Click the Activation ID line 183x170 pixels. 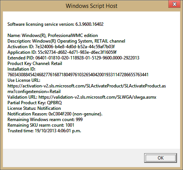61,47
